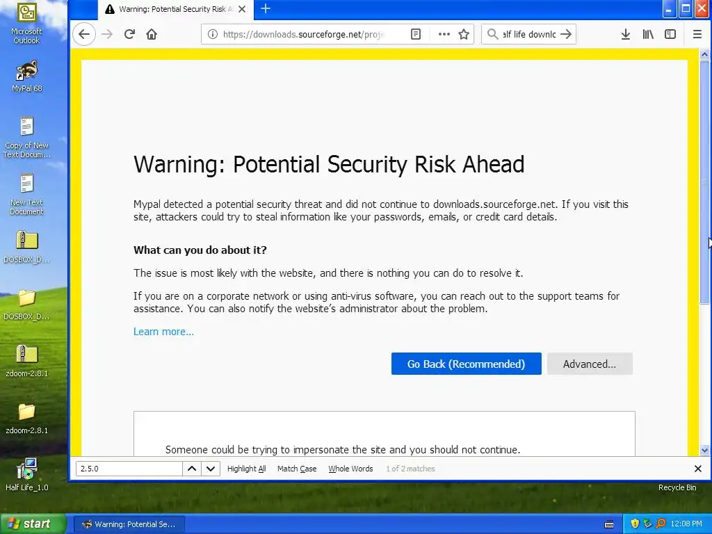Reload the current page

pyautogui.click(x=129, y=34)
